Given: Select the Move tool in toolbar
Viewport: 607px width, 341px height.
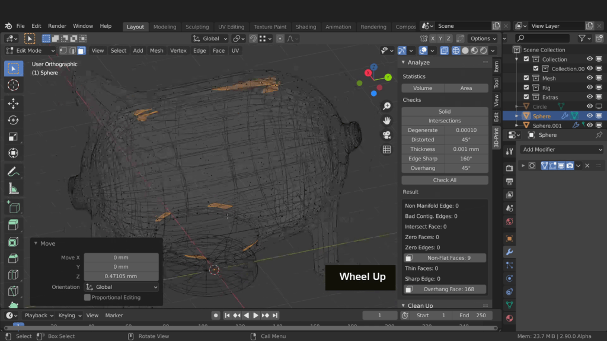Looking at the screenshot, I should 13,104.
